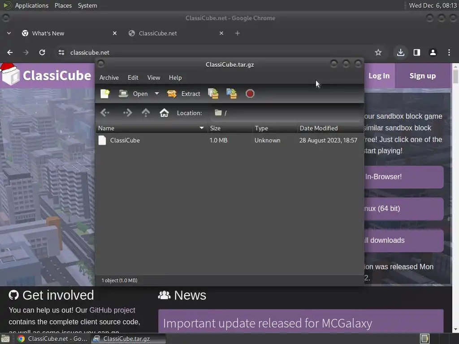The width and height of the screenshot is (459, 344).
Task: Open a new Chrome tab
Action: click(x=238, y=33)
